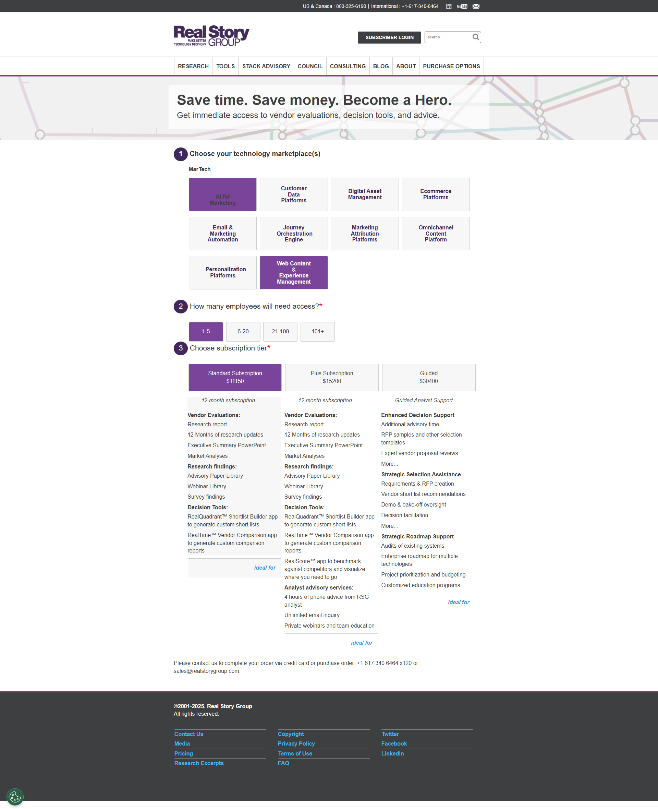Open Copyright footer link

(x=291, y=734)
